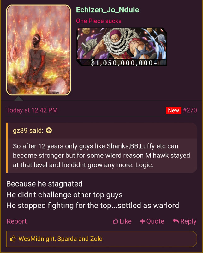Open the bounty amount 1,050,000,000
This screenshot has height=253, width=203.
[123, 63]
